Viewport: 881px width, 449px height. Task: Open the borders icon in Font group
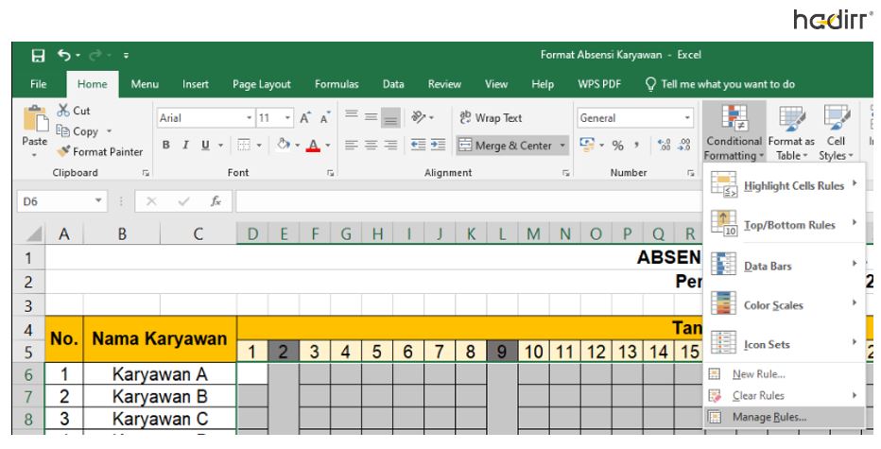pyautogui.click(x=244, y=145)
